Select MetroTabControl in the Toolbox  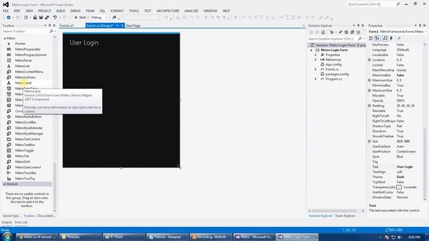[27, 139]
